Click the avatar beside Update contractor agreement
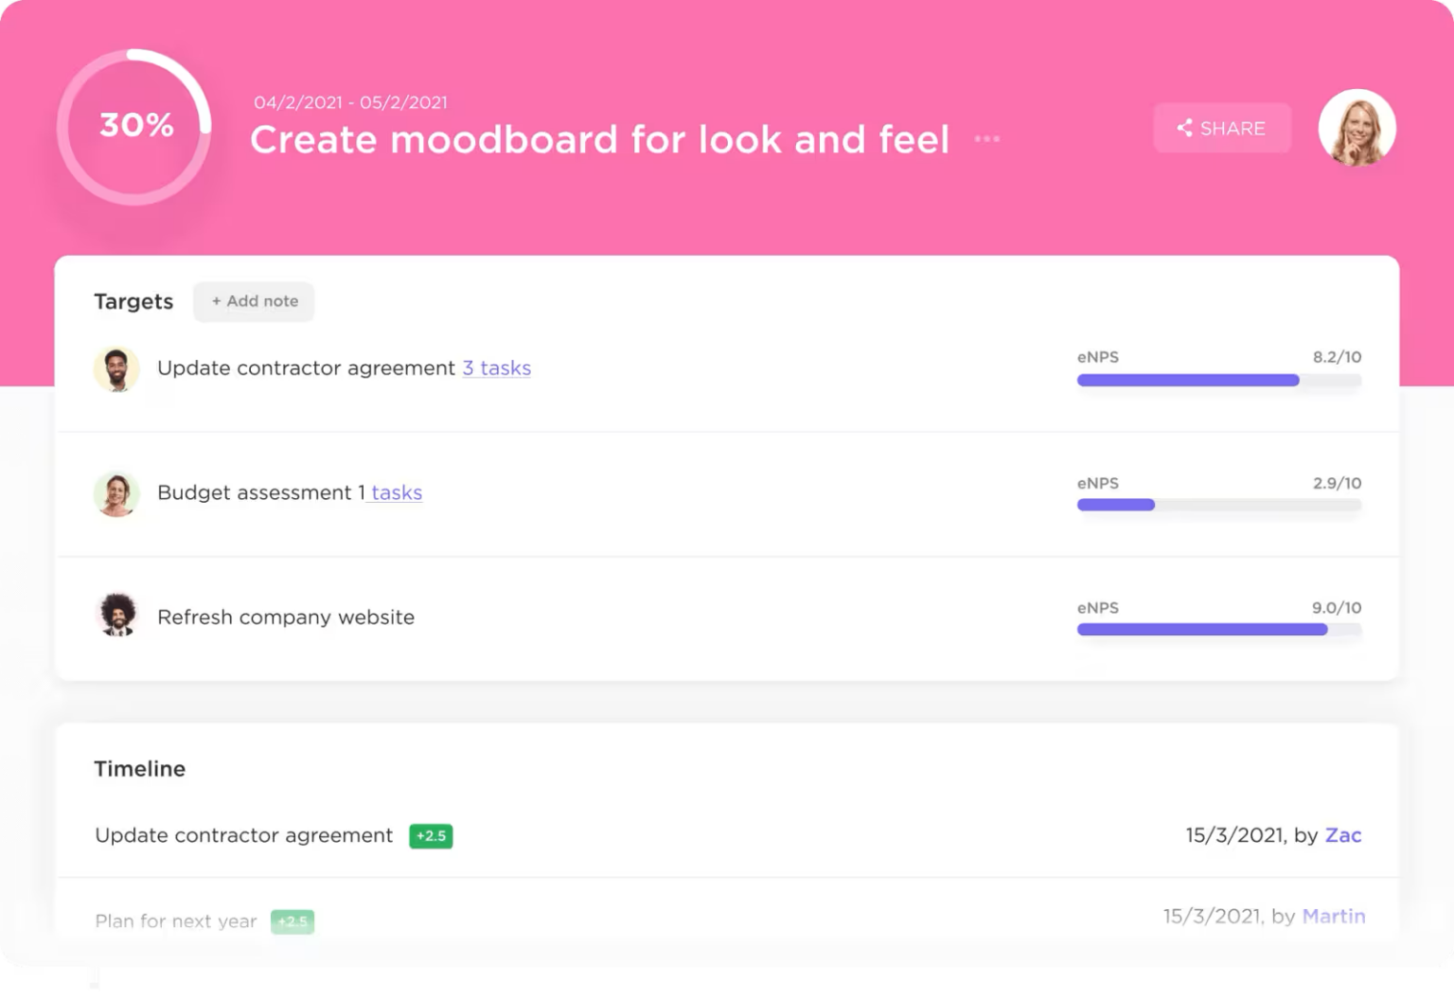 pyautogui.click(x=116, y=368)
